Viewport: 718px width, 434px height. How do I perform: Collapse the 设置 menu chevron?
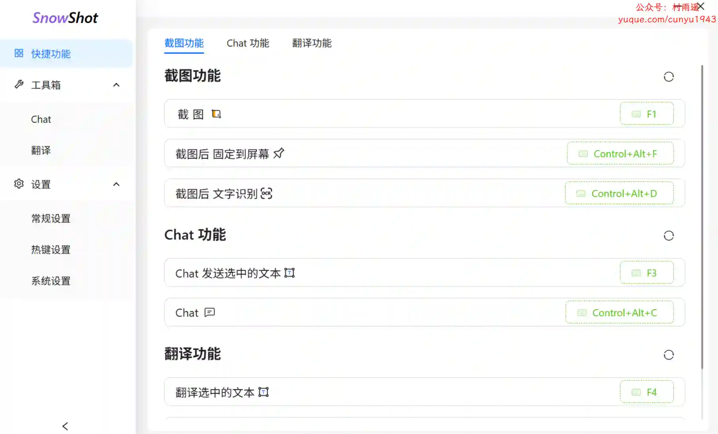tap(116, 184)
